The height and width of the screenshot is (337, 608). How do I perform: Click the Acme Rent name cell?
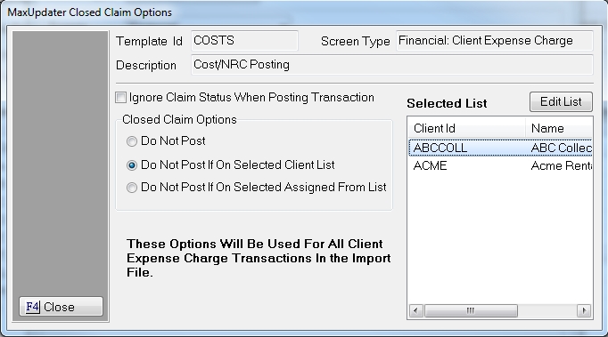pos(561,165)
